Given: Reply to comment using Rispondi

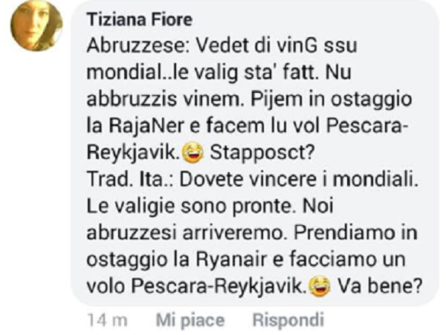Looking at the screenshot, I should click(x=288, y=319).
